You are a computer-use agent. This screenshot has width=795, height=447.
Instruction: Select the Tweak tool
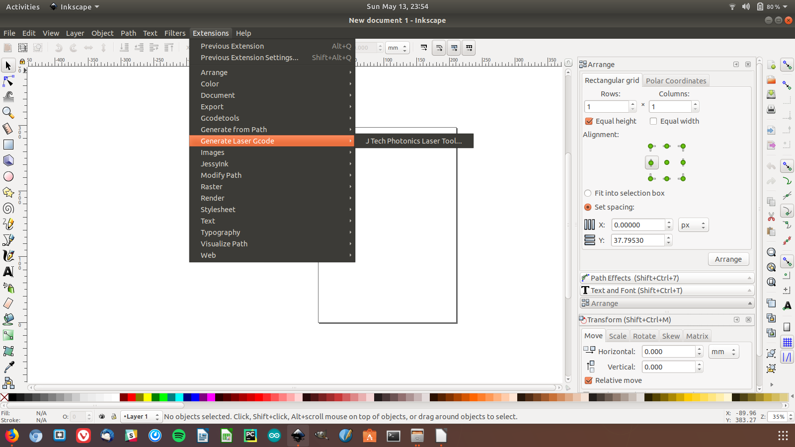[8, 97]
